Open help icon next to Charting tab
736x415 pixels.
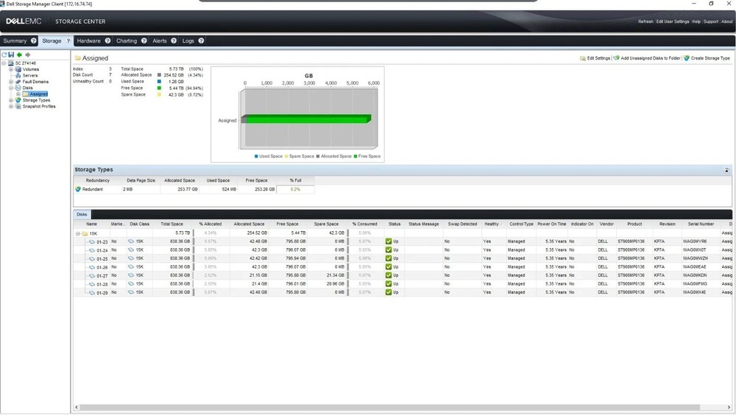(144, 41)
